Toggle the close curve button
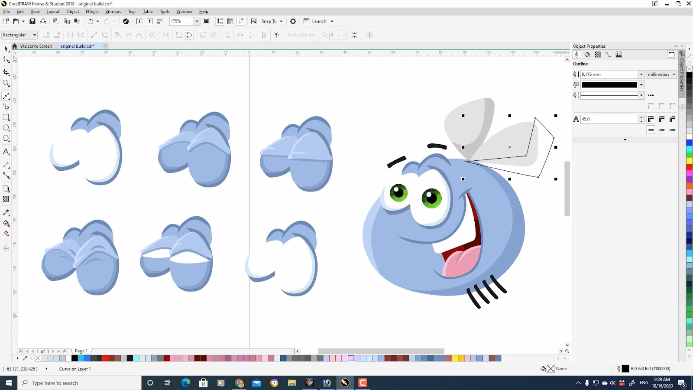This screenshot has width=693, height=390. point(189,35)
